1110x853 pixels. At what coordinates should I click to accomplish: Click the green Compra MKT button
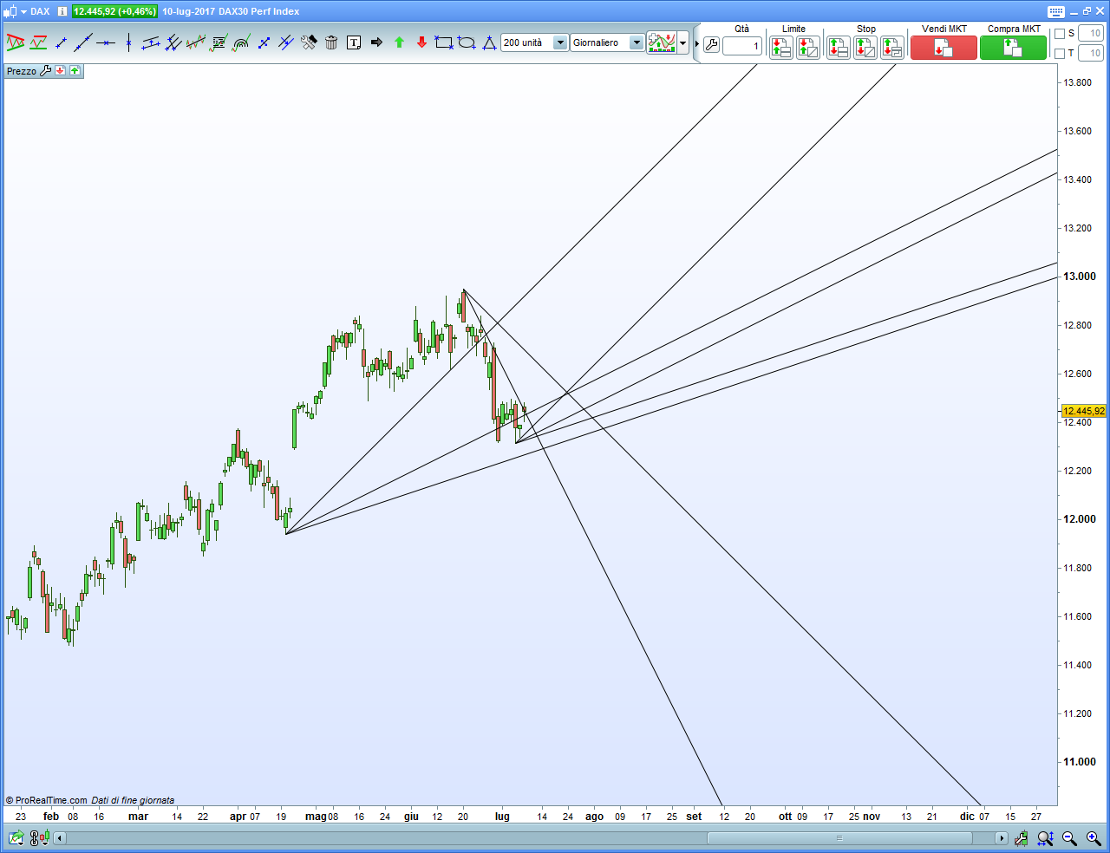click(x=1013, y=48)
